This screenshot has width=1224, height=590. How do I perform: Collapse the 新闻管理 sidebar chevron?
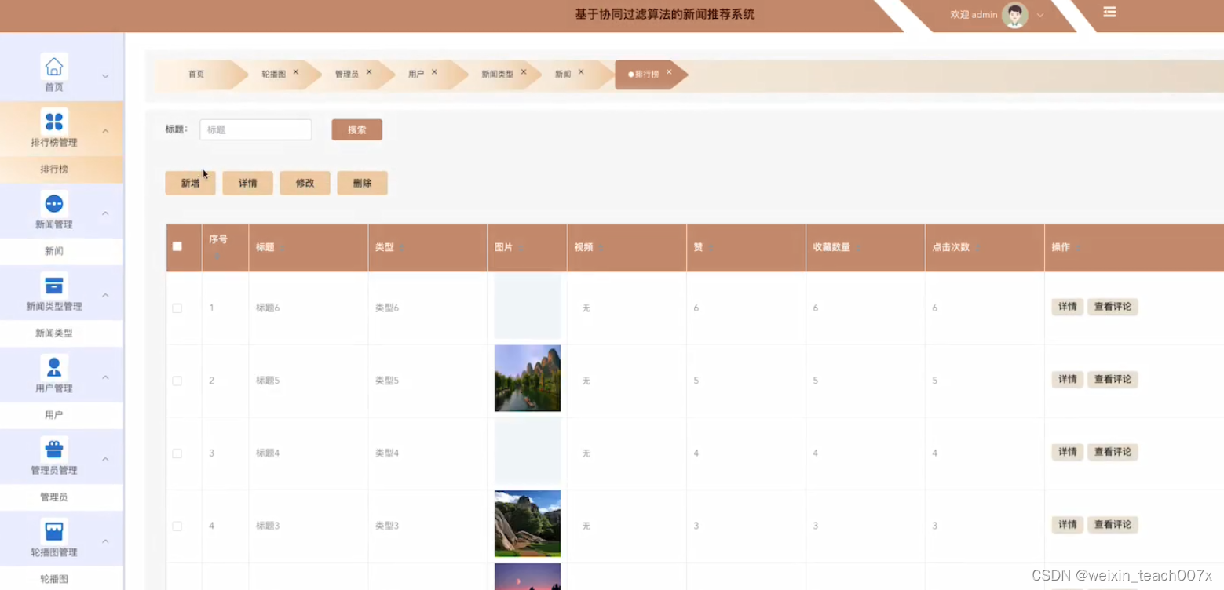click(x=105, y=213)
